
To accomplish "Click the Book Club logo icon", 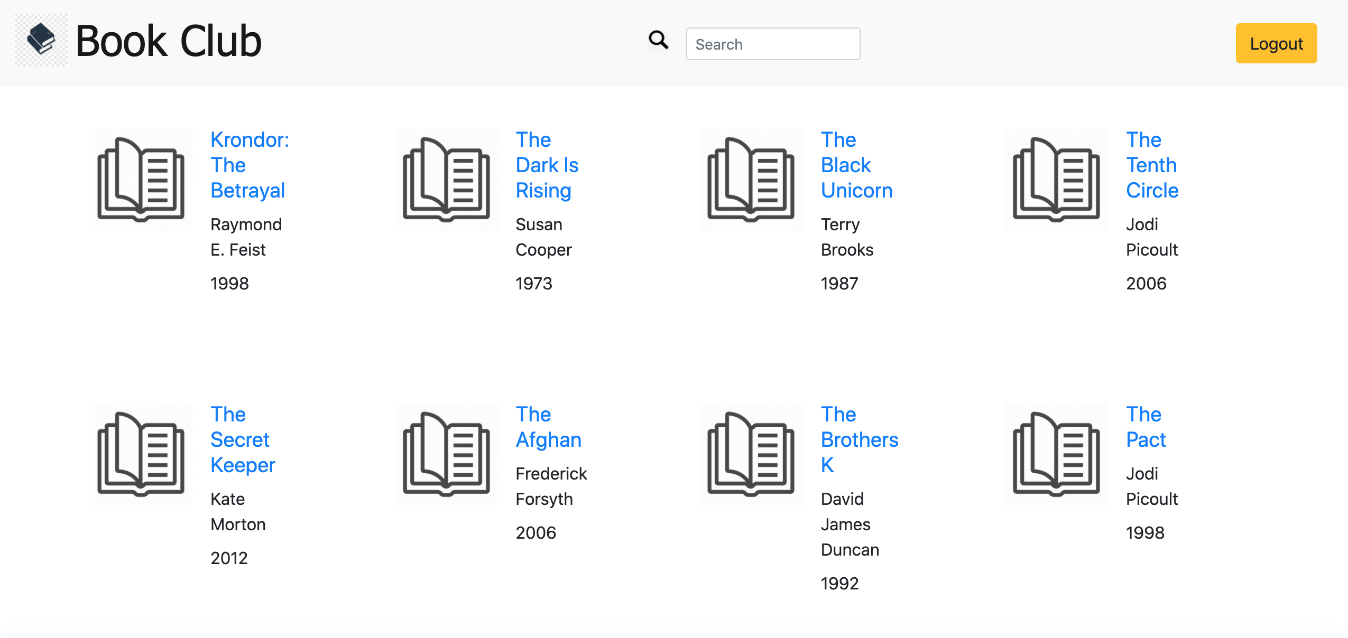I will tap(41, 40).
